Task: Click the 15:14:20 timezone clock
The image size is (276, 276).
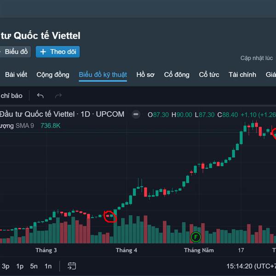Action: tap(251, 266)
